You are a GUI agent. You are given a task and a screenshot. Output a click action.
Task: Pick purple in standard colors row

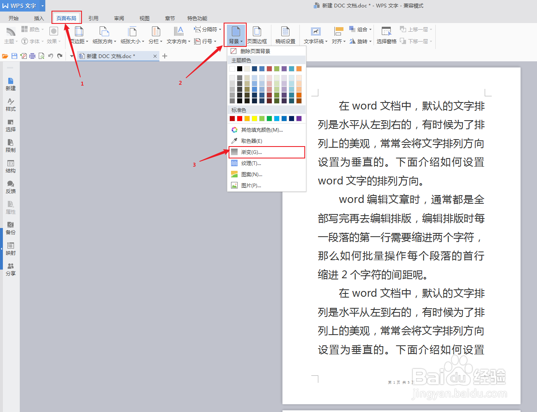(x=299, y=119)
